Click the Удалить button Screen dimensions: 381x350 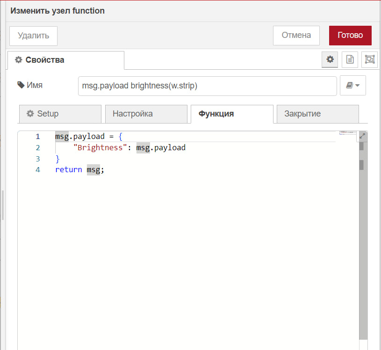tap(33, 36)
